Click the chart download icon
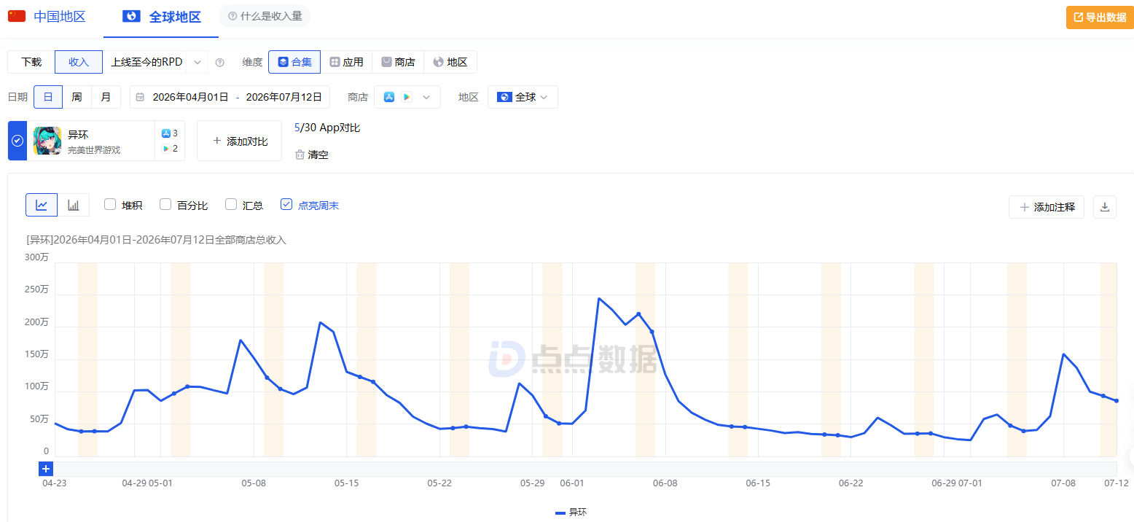This screenshot has width=1134, height=522. pos(1104,207)
